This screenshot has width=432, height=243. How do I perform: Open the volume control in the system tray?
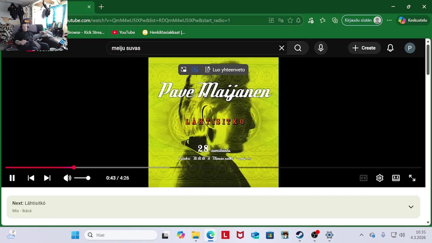402,235
